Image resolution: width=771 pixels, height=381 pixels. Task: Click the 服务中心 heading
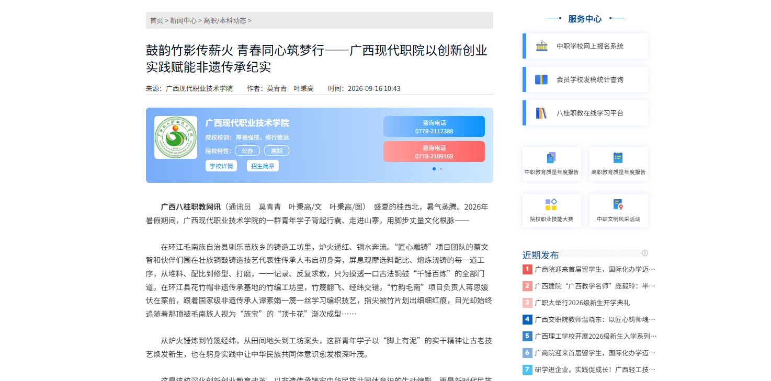click(585, 19)
